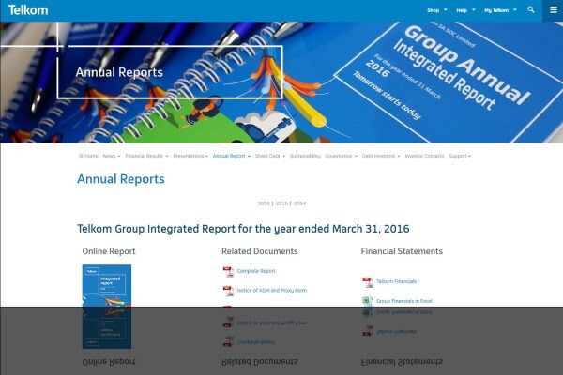The width and height of the screenshot is (563, 375).
Task: Expand the Shop dropdown arrow
Action: [446, 10]
